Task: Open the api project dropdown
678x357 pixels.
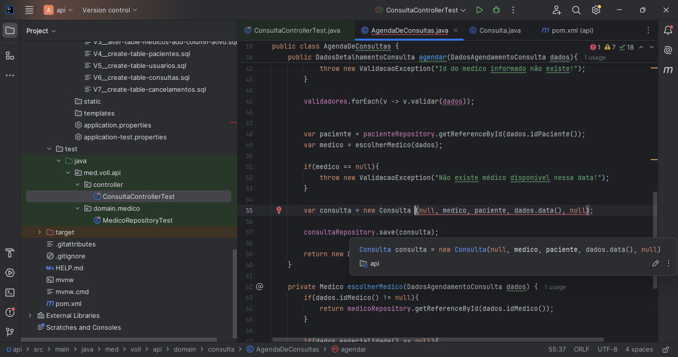Action: click(x=58, y=10)
